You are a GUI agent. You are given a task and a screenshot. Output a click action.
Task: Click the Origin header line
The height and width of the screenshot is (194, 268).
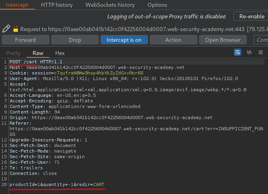(x=111, y=118)
